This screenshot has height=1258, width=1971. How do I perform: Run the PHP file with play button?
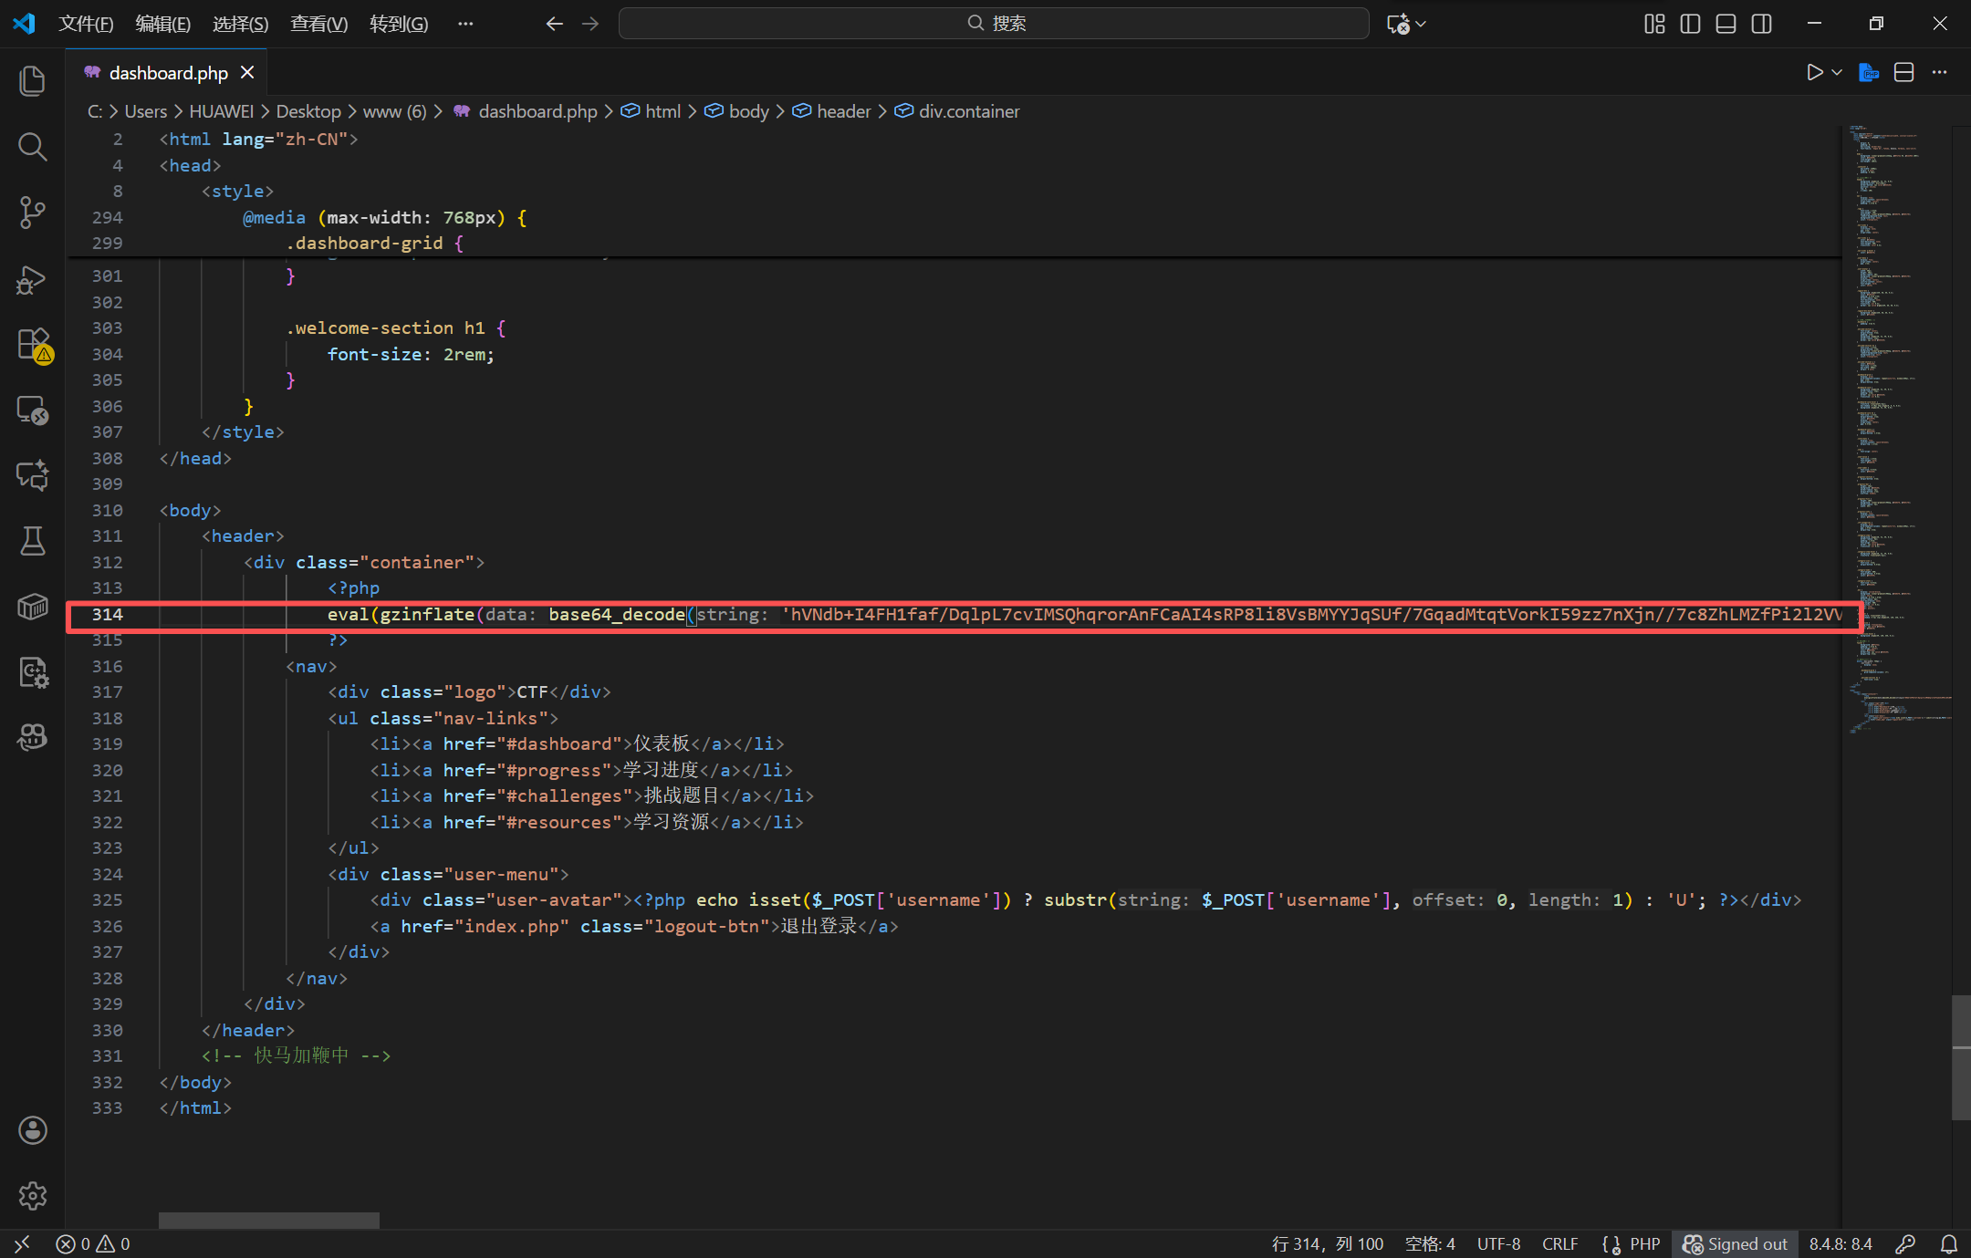(x=1814, y=72)
